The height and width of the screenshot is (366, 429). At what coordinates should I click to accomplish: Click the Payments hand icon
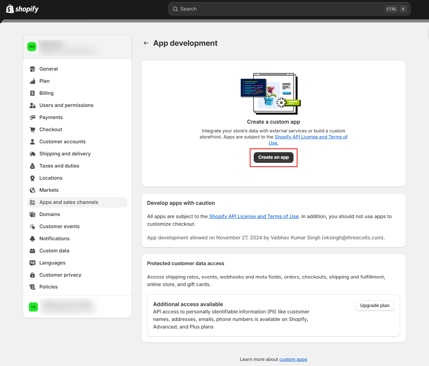coord(32,118)
